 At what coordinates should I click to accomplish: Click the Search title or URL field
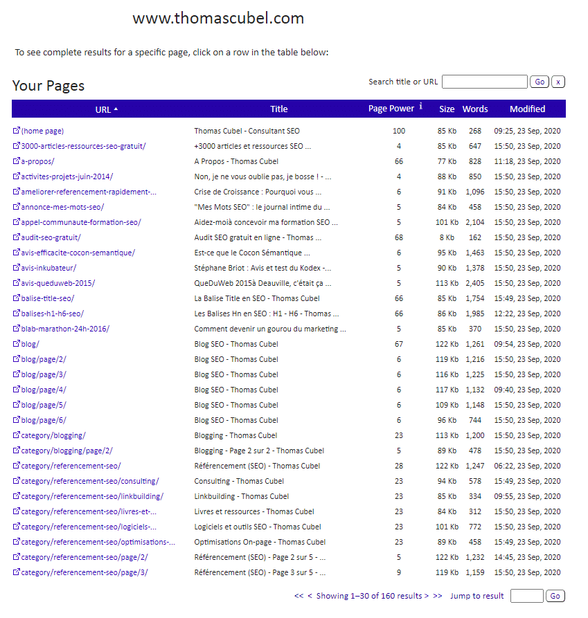point(484,82)
